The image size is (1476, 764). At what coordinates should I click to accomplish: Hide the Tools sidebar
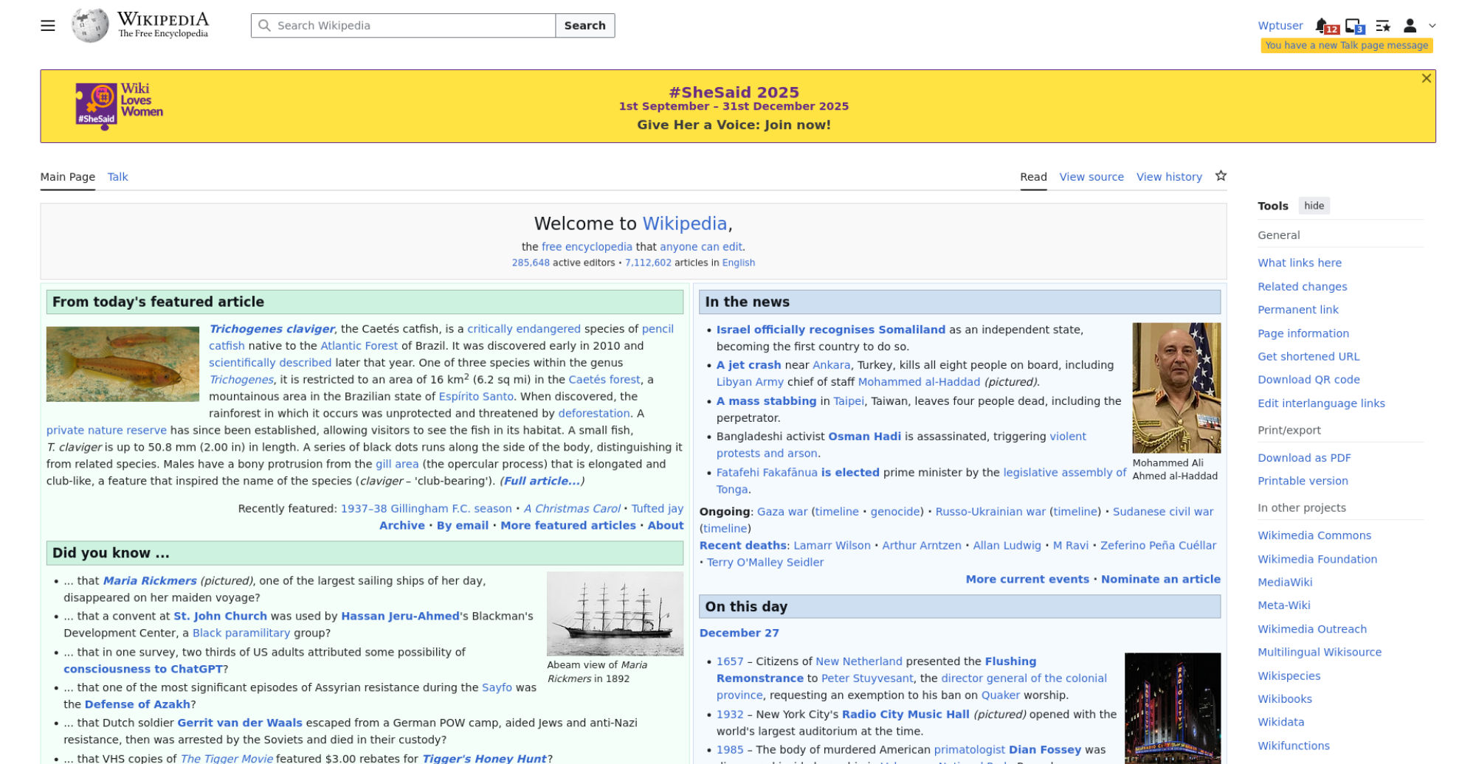tap(1314, 206)
